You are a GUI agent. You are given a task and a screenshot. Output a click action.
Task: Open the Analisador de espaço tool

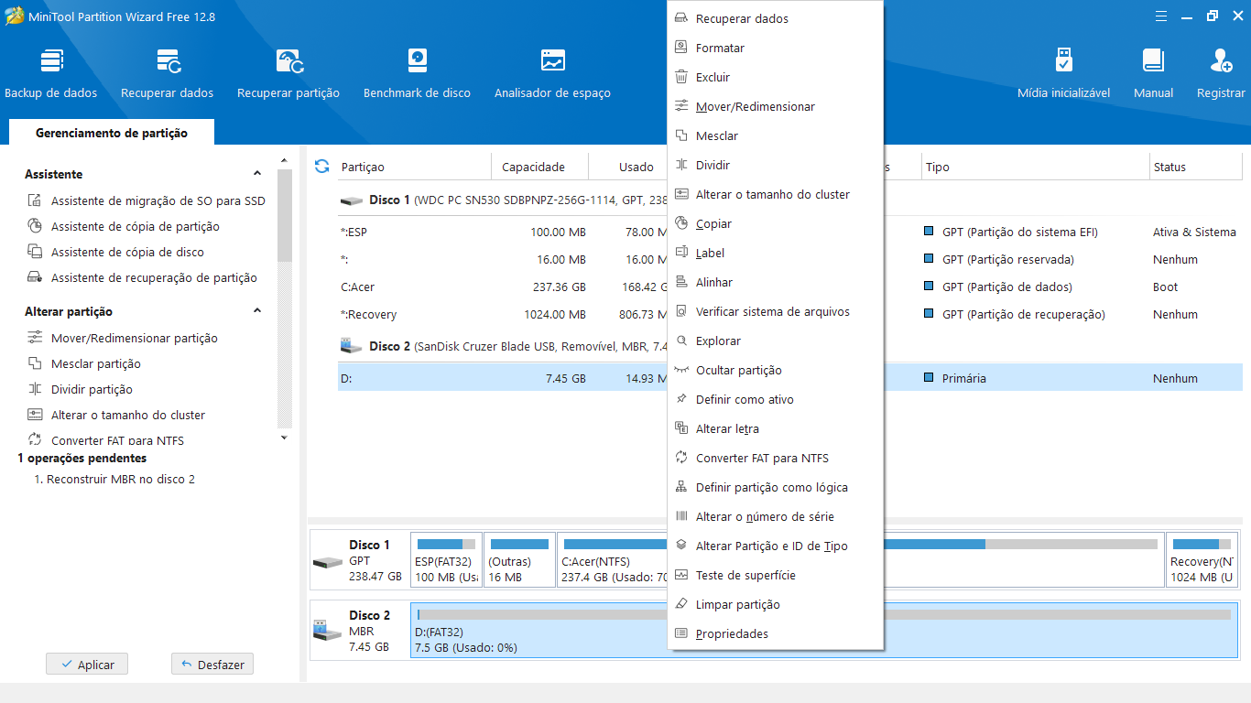(x=552, y=73)
